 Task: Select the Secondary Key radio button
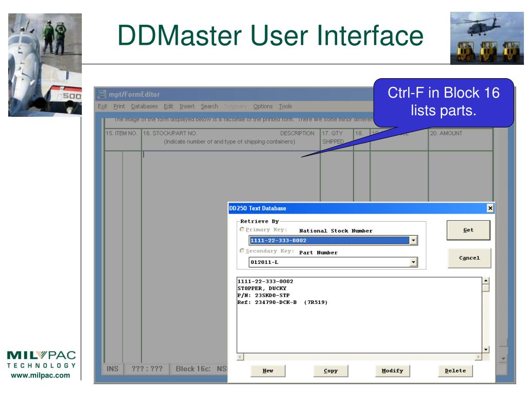(x=242, y=250)
